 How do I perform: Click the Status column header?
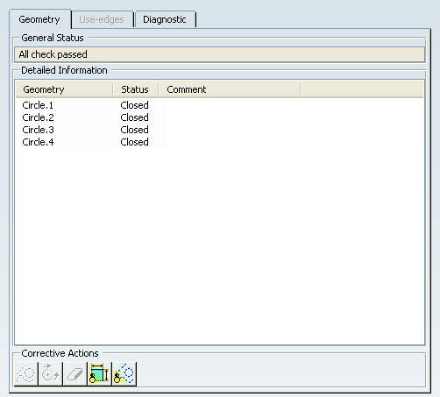136,89
